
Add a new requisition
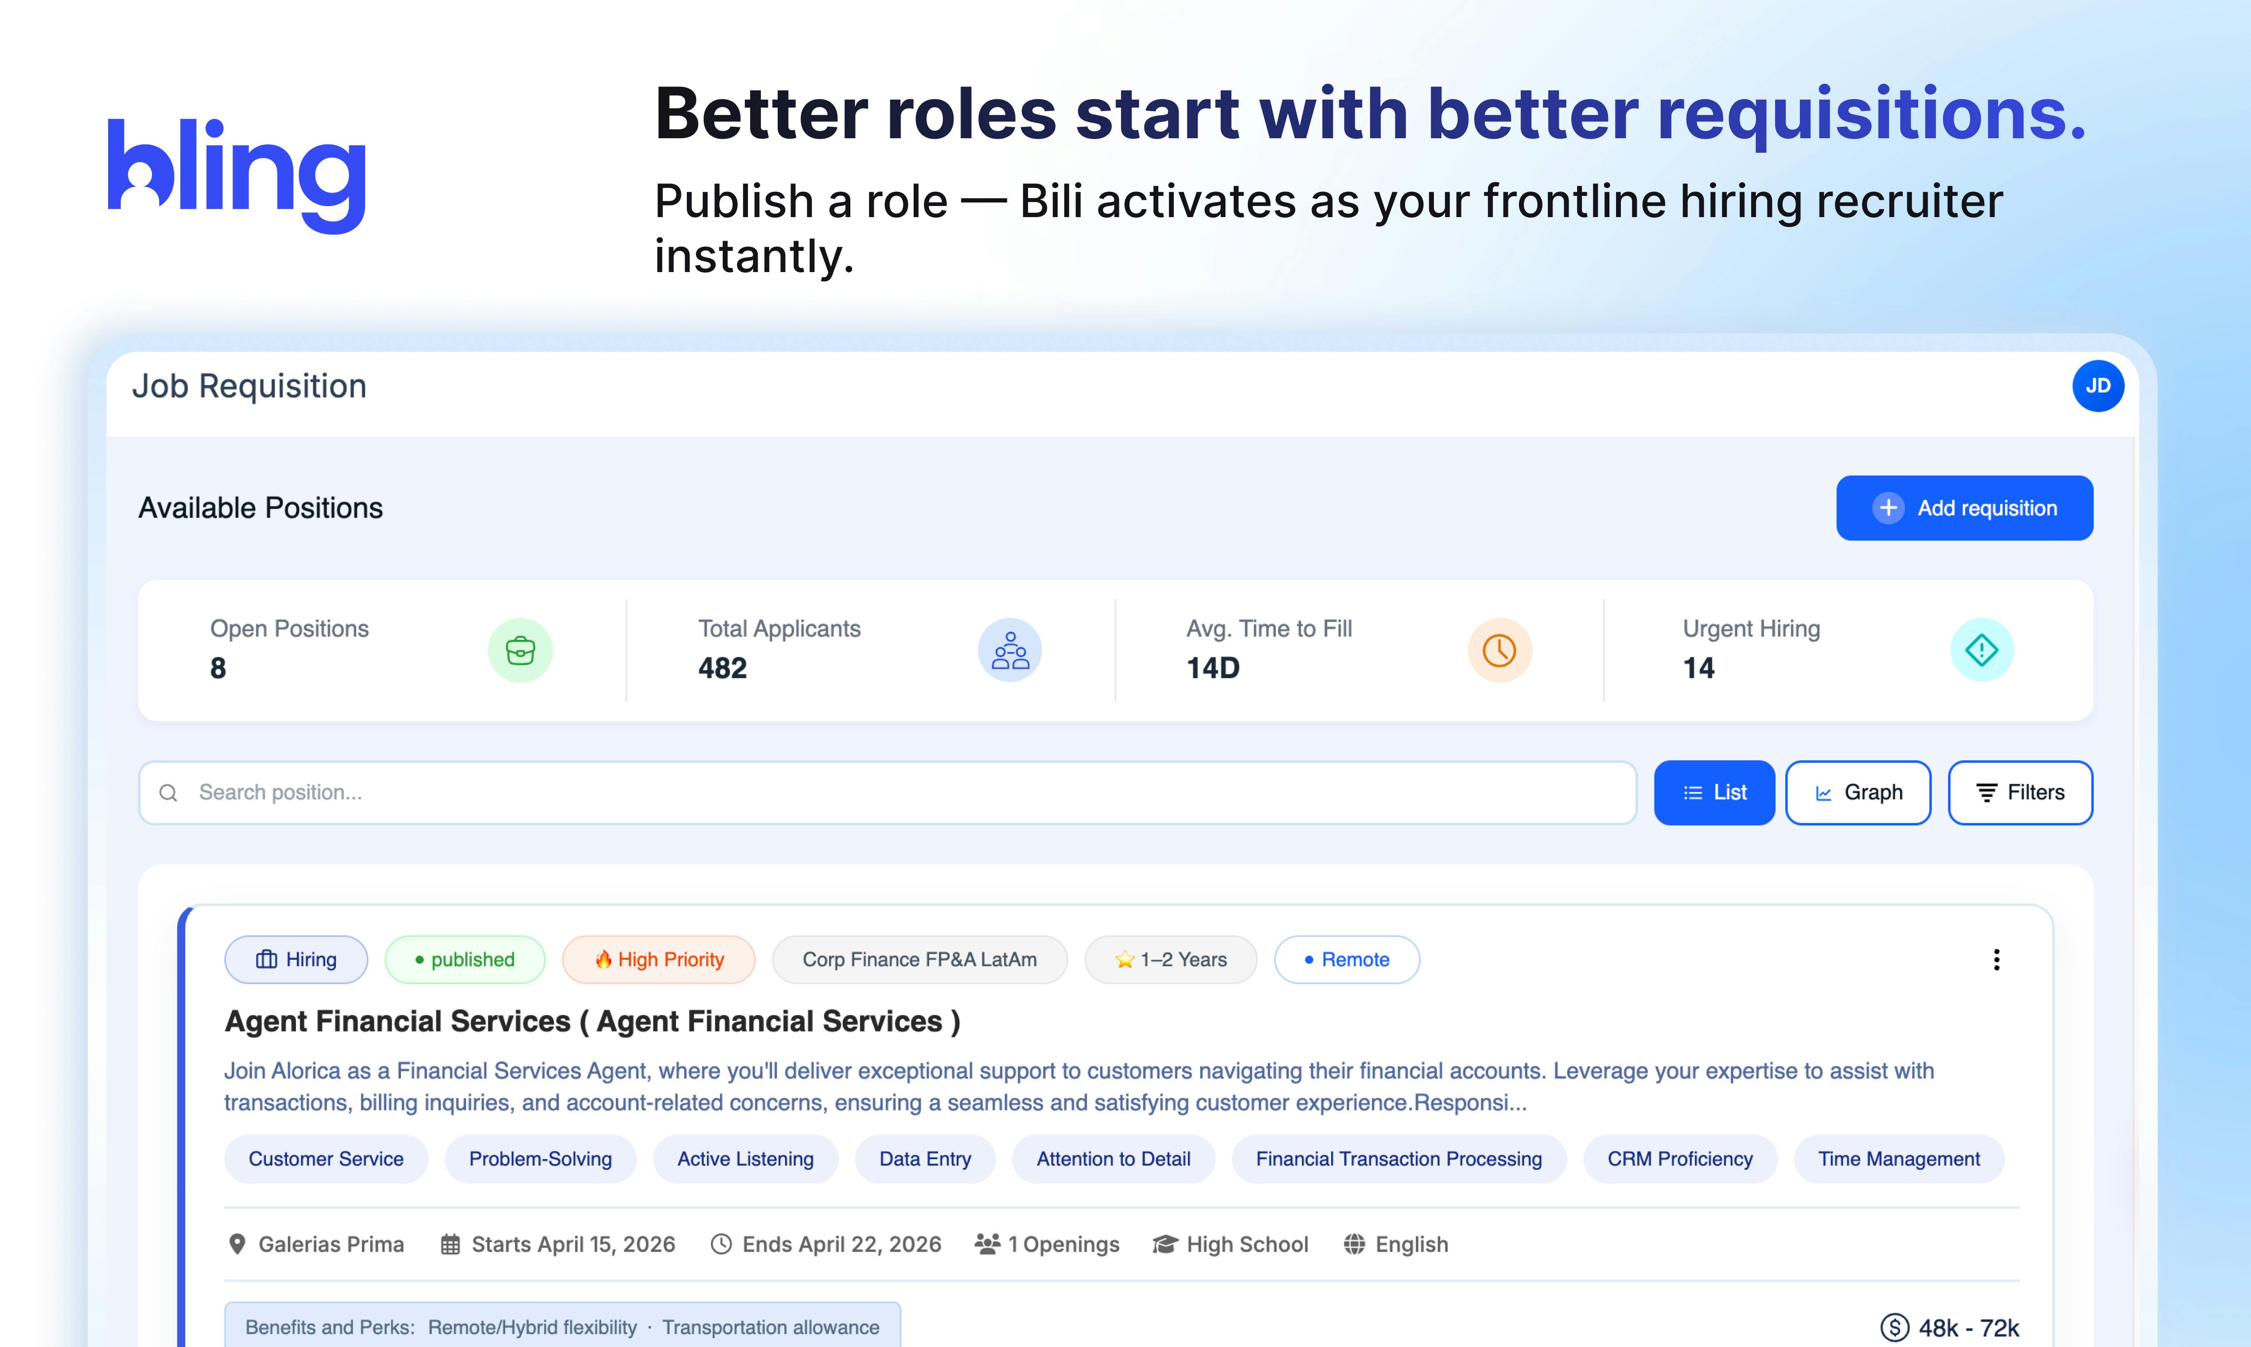point(1964,507)
